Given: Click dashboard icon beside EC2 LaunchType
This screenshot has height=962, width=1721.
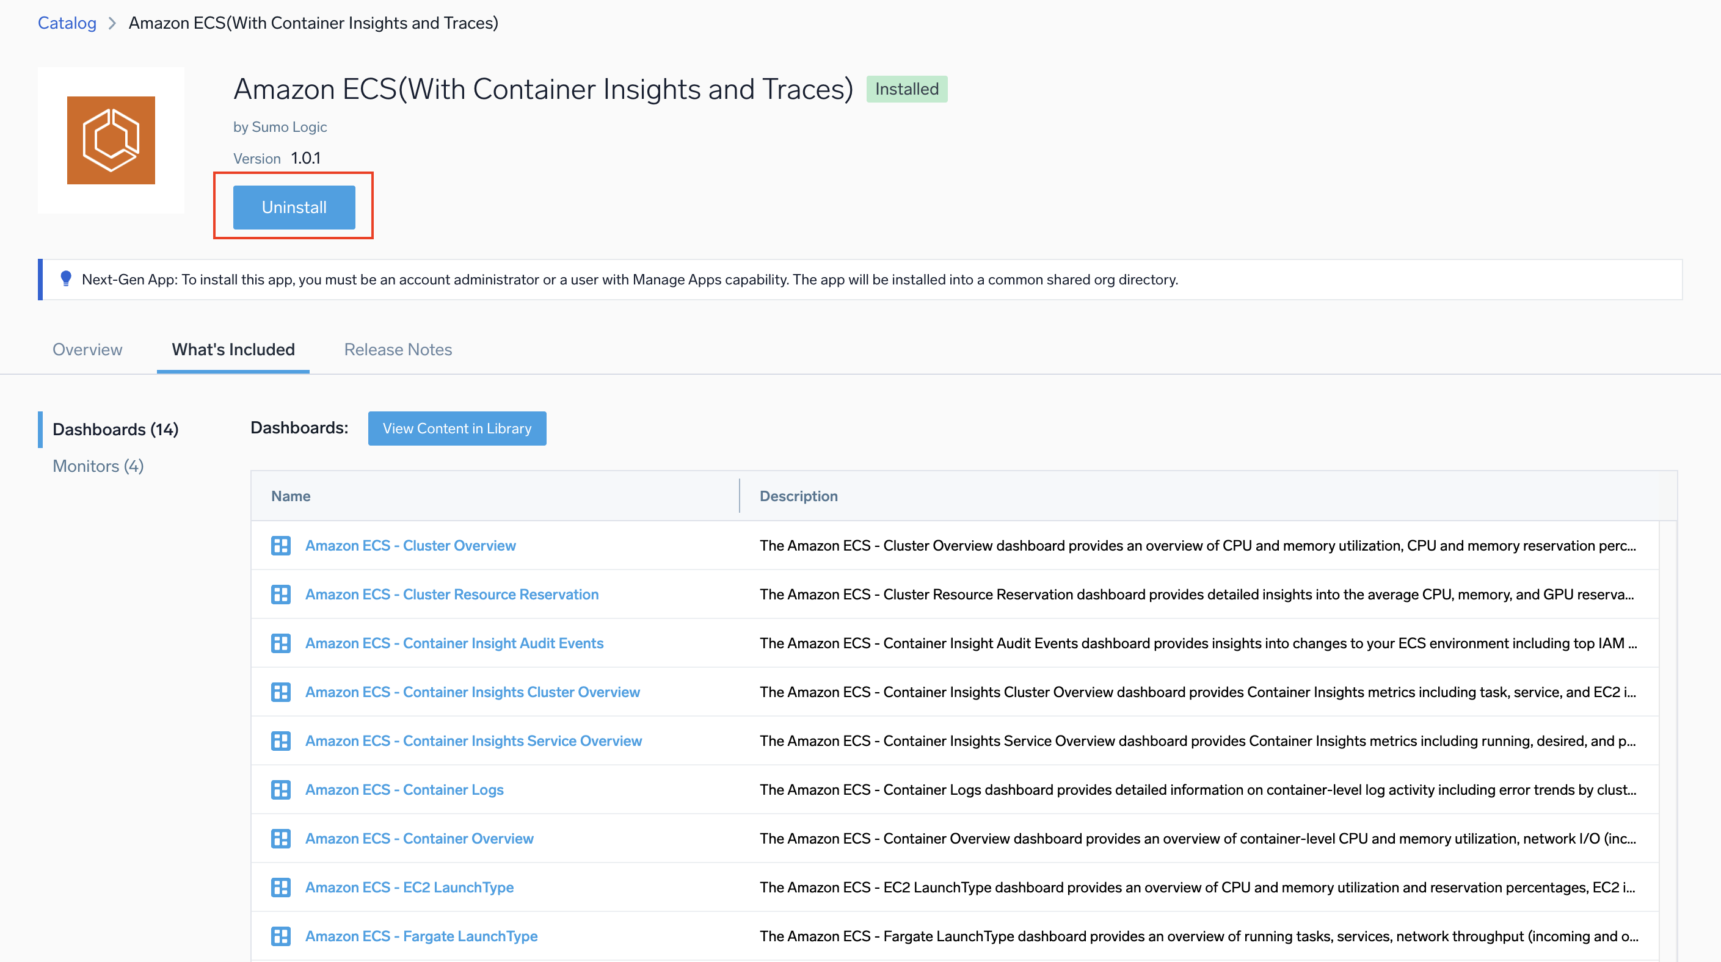Looking at the screenshot, I should [280, 886].
